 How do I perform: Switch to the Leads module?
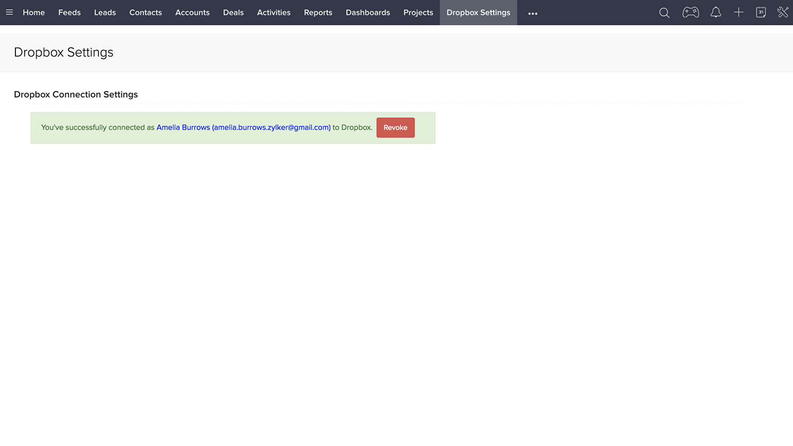point(105,12)
